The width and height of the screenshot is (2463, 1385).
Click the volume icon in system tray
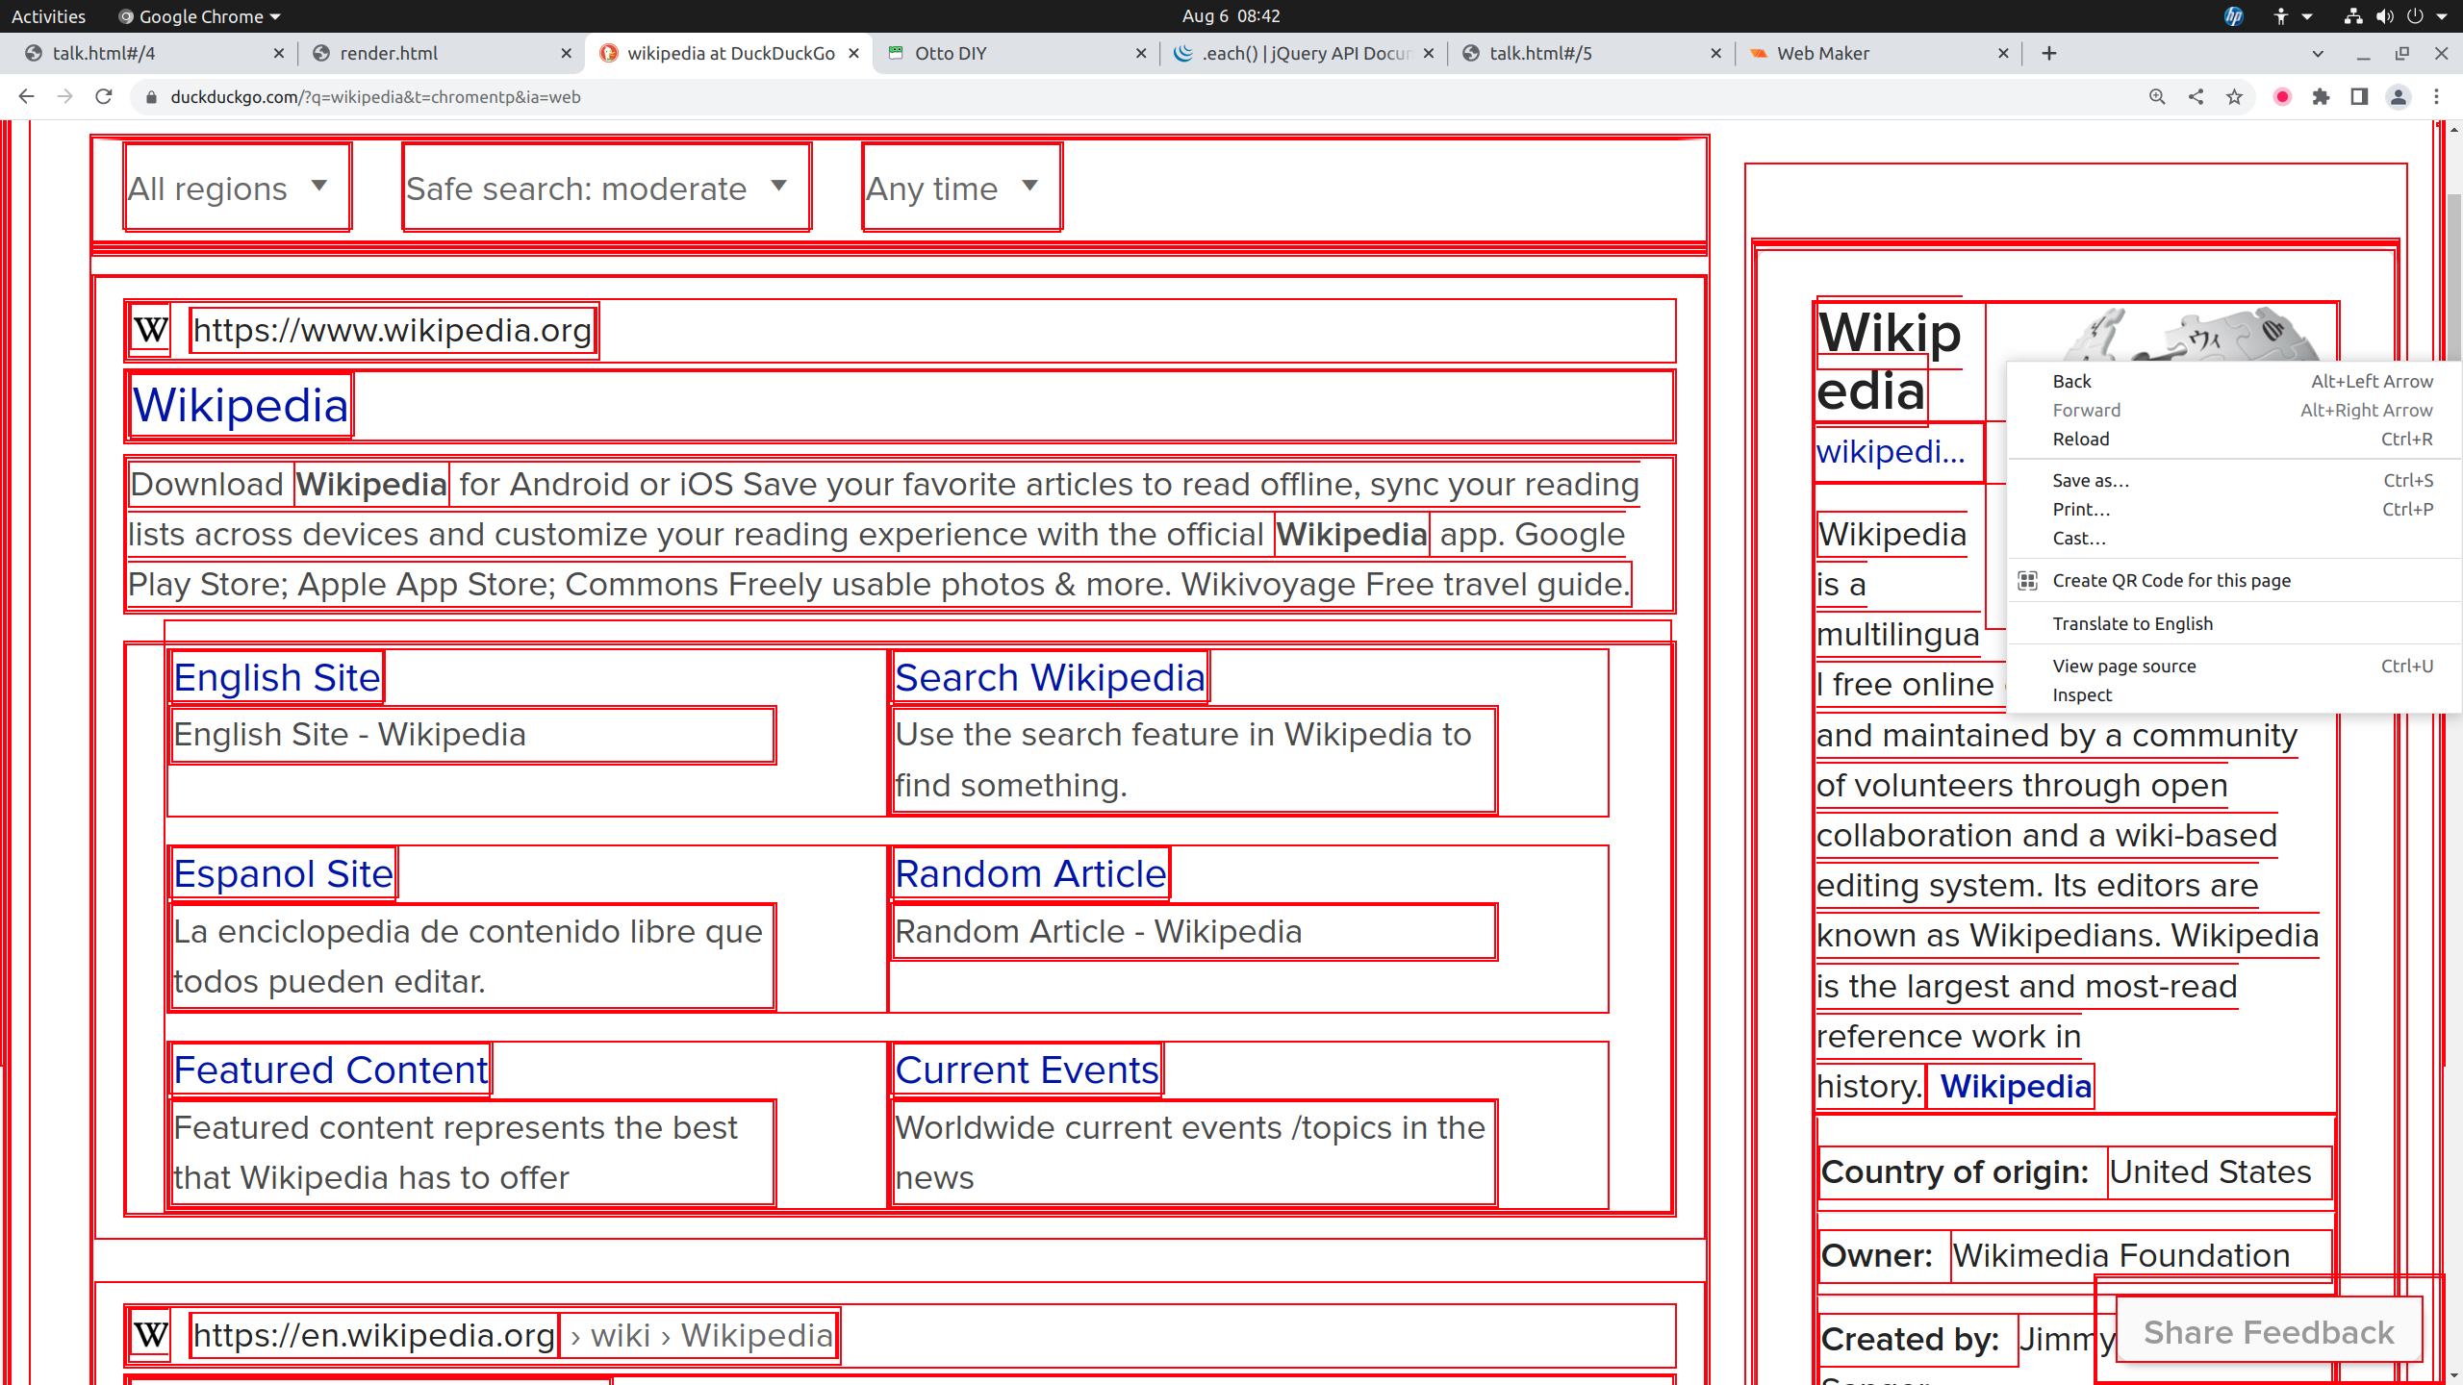[2385, 16]
